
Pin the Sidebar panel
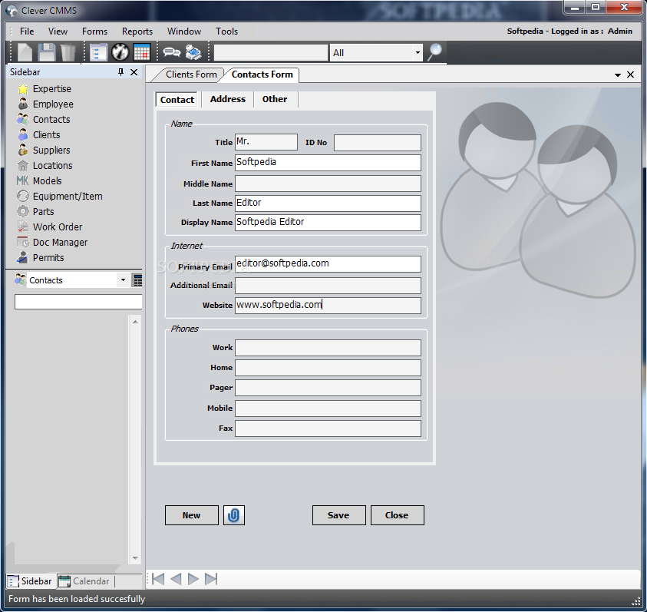tap(120, 72)
